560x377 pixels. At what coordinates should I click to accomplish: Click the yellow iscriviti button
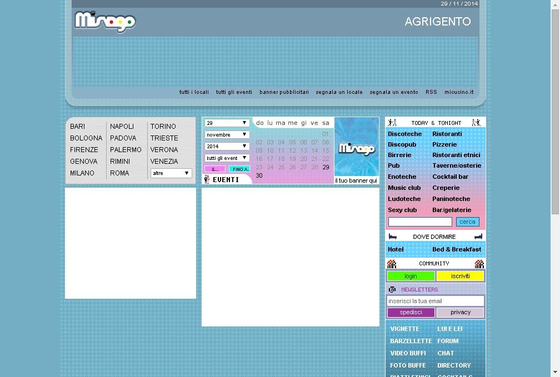460,276
